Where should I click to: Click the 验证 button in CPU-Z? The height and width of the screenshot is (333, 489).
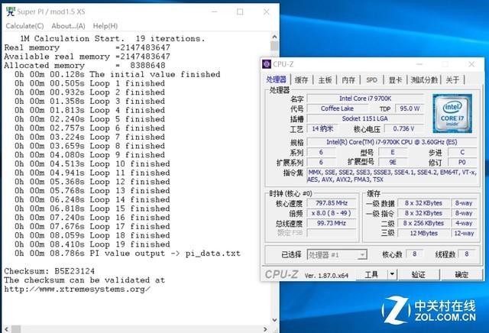(418, 275)
